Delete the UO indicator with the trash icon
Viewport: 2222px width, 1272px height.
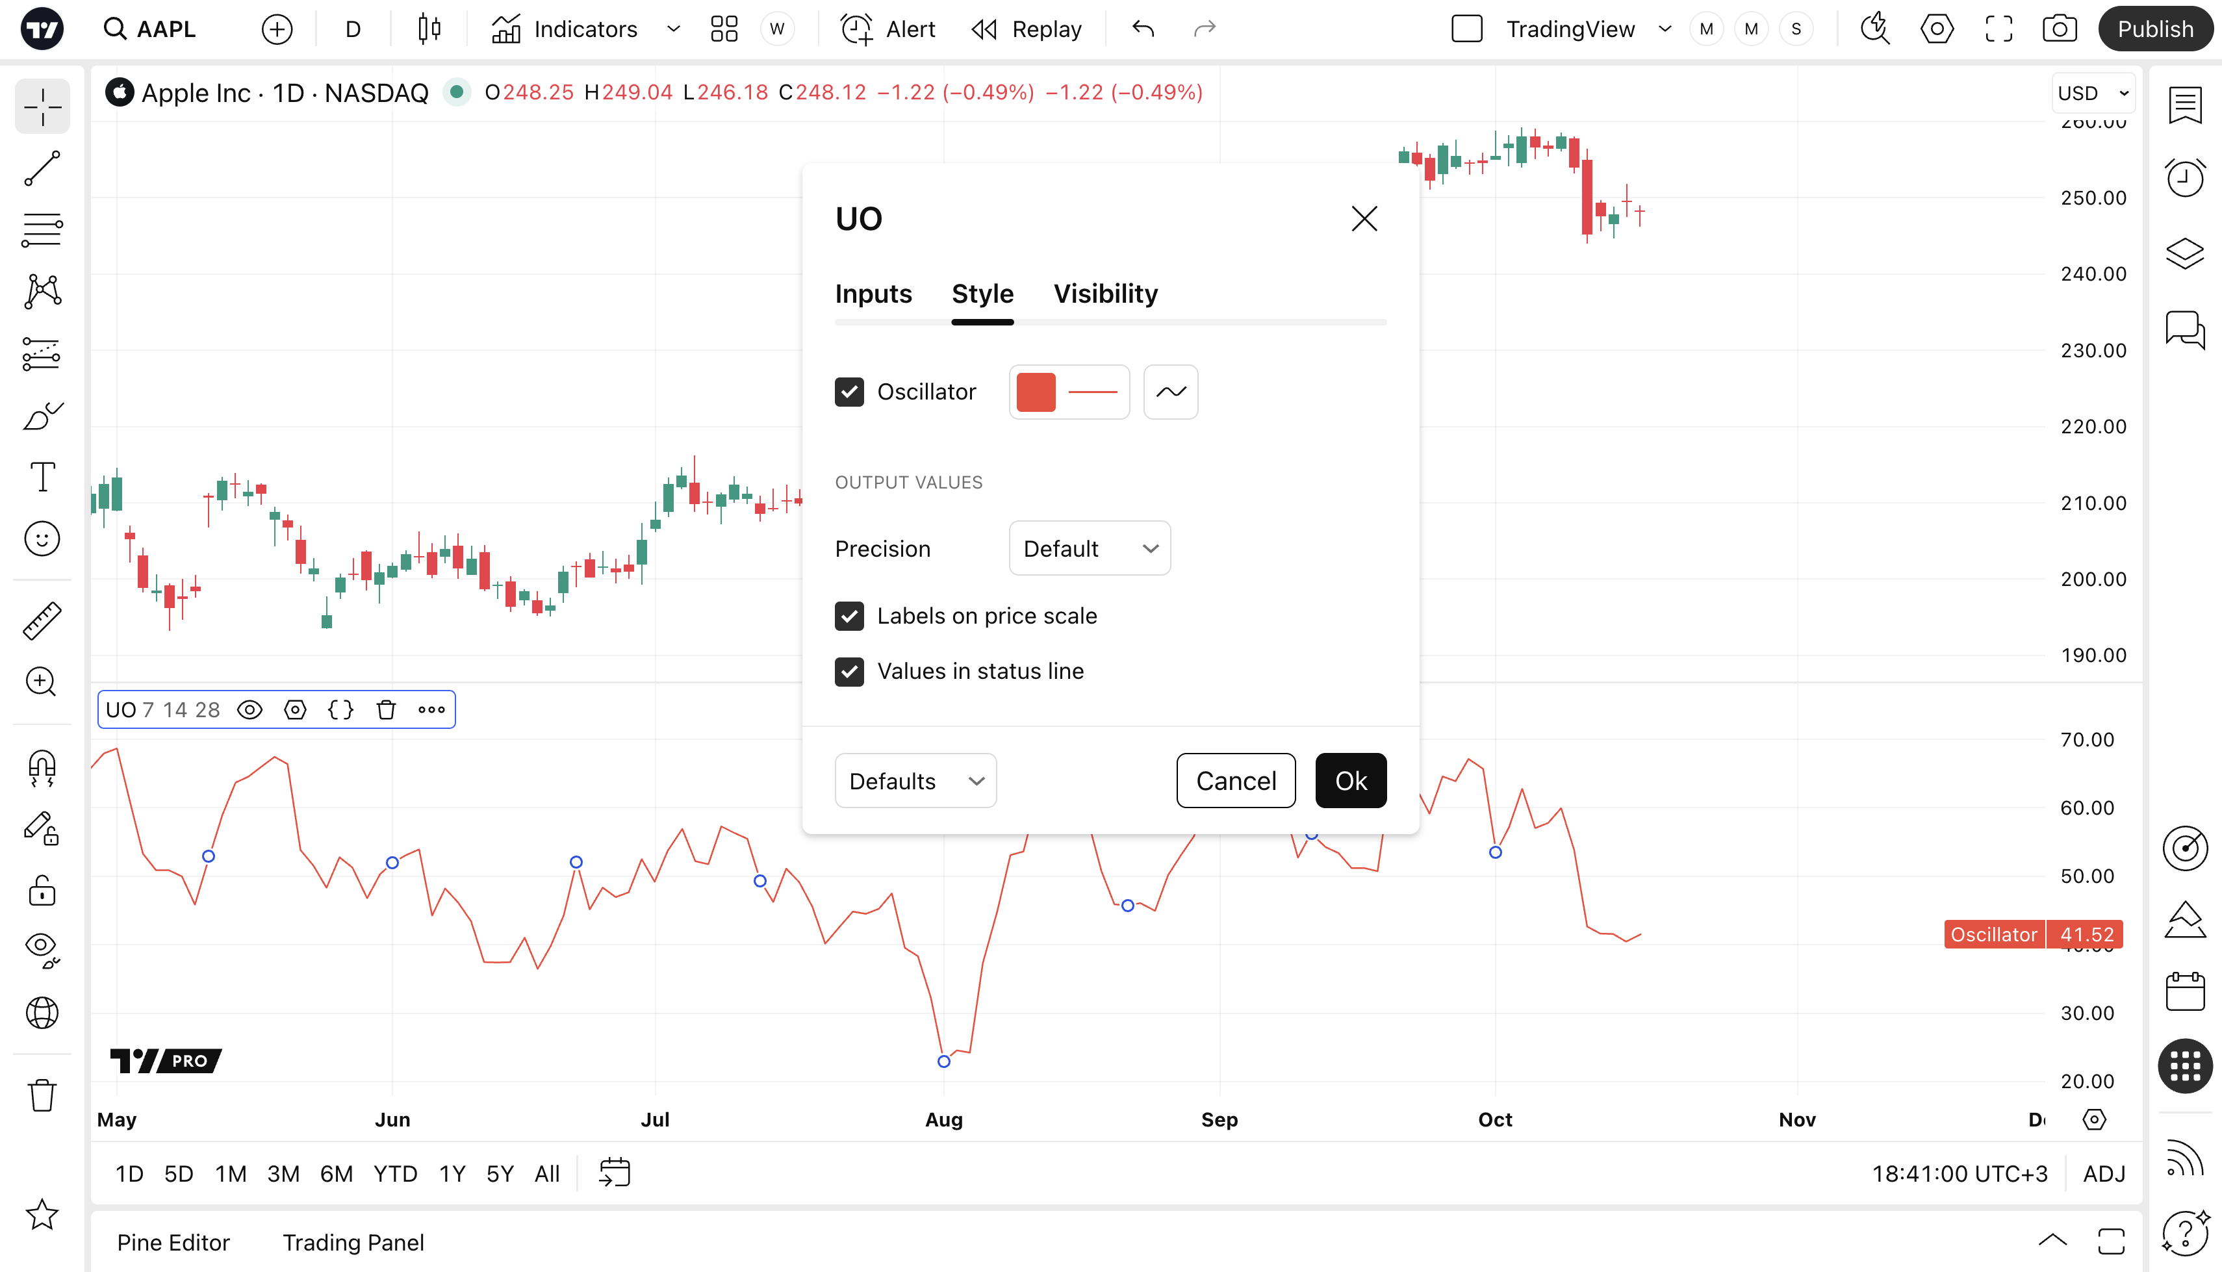[386, 709]
